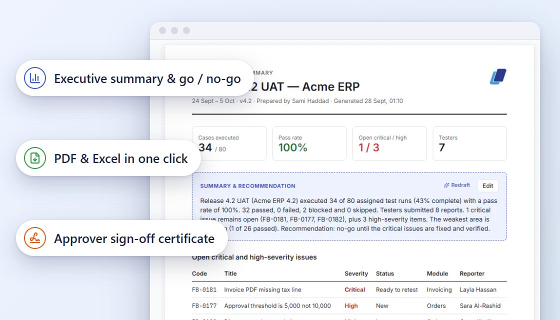
Task: Click the Severity column header
Action: click(x=356, y=273)
